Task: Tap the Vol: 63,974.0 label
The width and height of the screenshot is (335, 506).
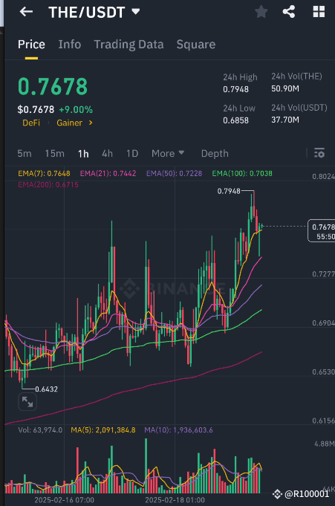Action: (40, 430)
